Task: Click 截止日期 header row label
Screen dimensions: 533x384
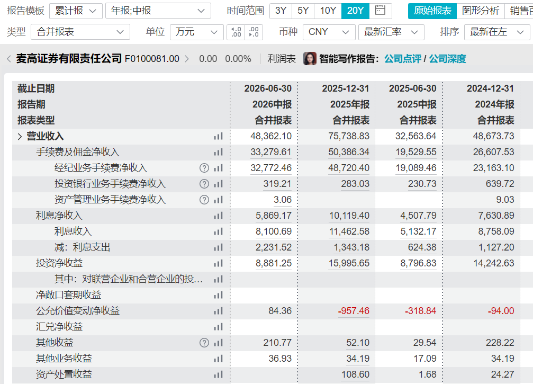Action: coord(36,88)
